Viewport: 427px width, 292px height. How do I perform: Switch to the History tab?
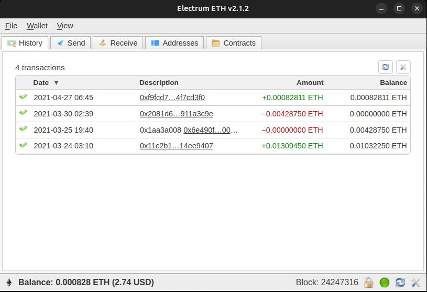(x=25, y=43)
